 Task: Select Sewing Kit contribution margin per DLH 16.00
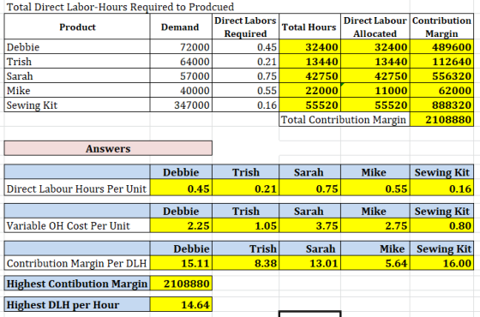(x=441, y=263)
